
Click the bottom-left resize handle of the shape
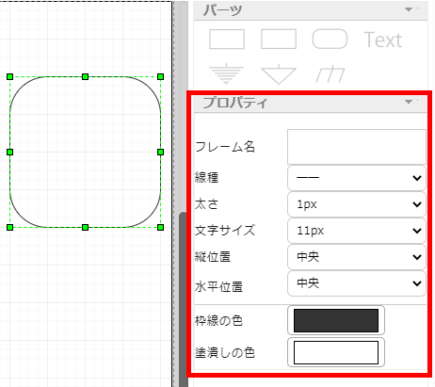pyautogui.click(x=9, y=227)
